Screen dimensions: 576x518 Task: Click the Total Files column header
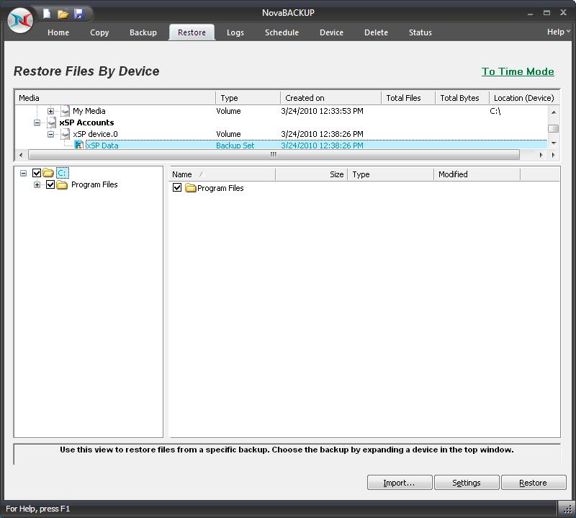point(408,98)
